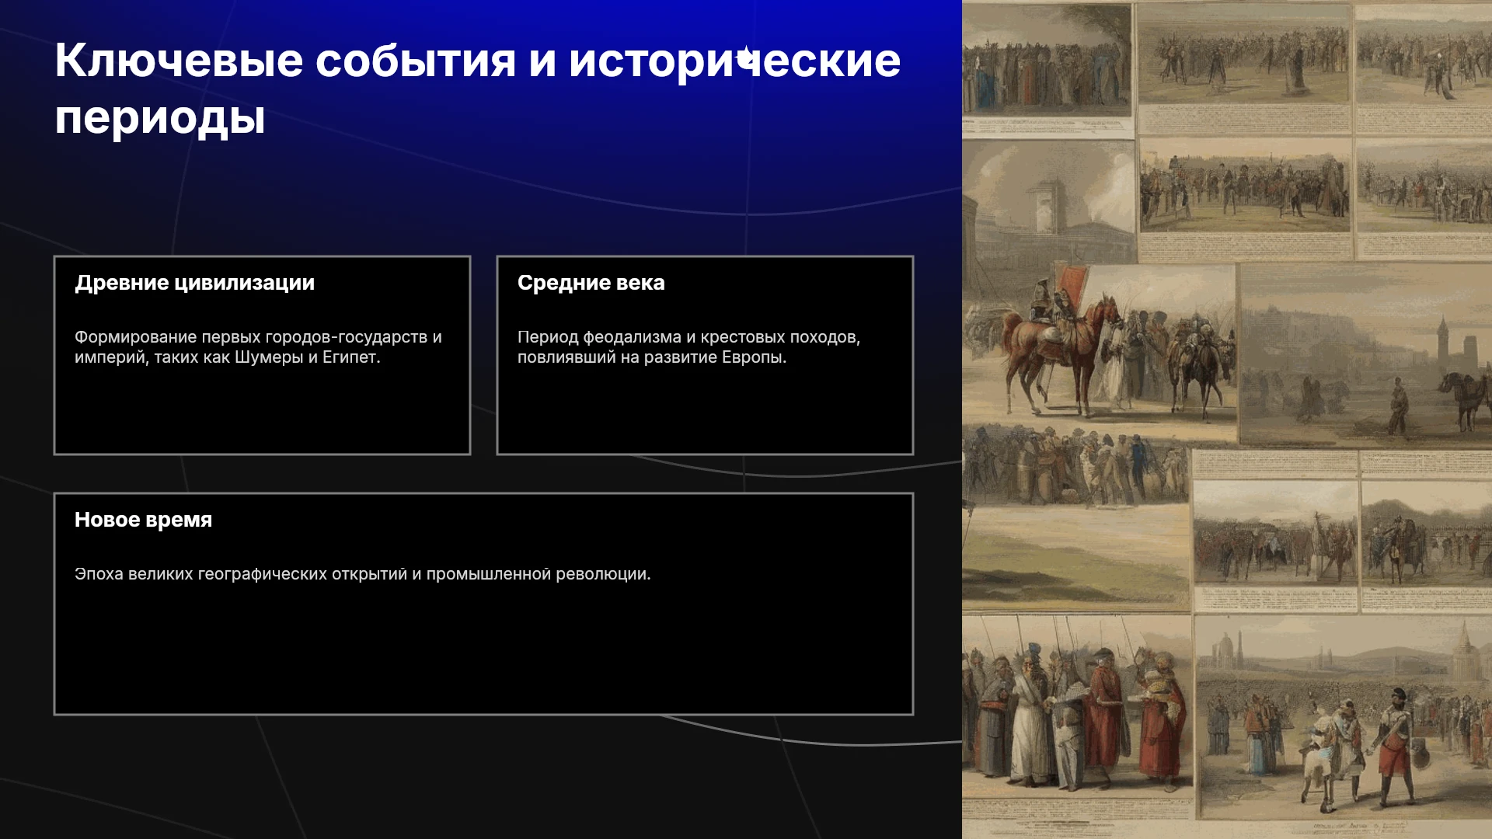Click the slide title 'Ключевые события и исторические периоды'
This screenshot has width=1492, height=839.
[x=478, y=89]
